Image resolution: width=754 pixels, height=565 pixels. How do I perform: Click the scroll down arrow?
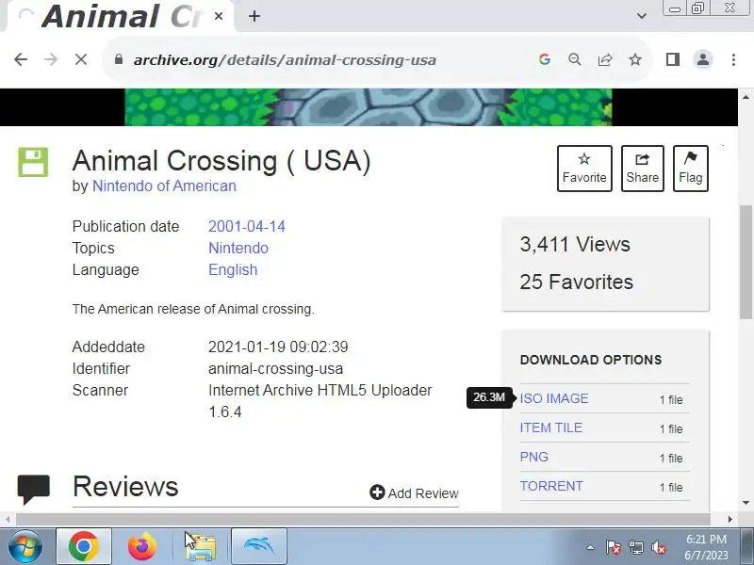click(x=746, y=503)
